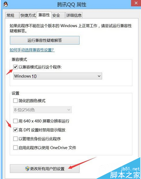Enable 以管理员身份运行此程序 checkbox
This screenshot has height=179, width=141.
click(16, 139)
